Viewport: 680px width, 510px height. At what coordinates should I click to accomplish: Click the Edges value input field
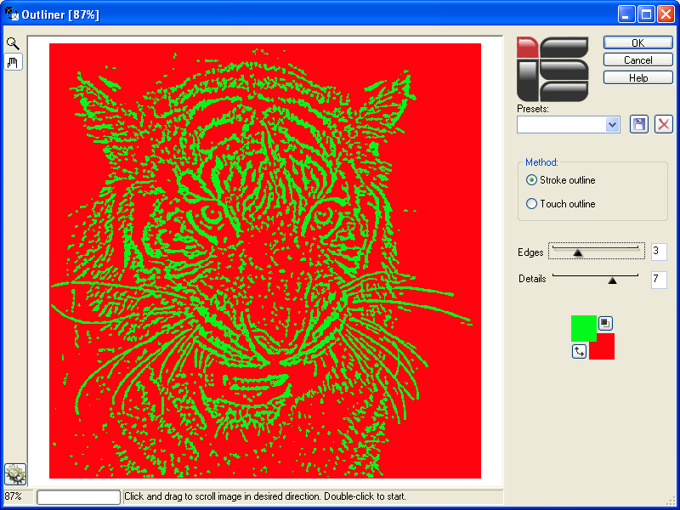pos(659,252)
